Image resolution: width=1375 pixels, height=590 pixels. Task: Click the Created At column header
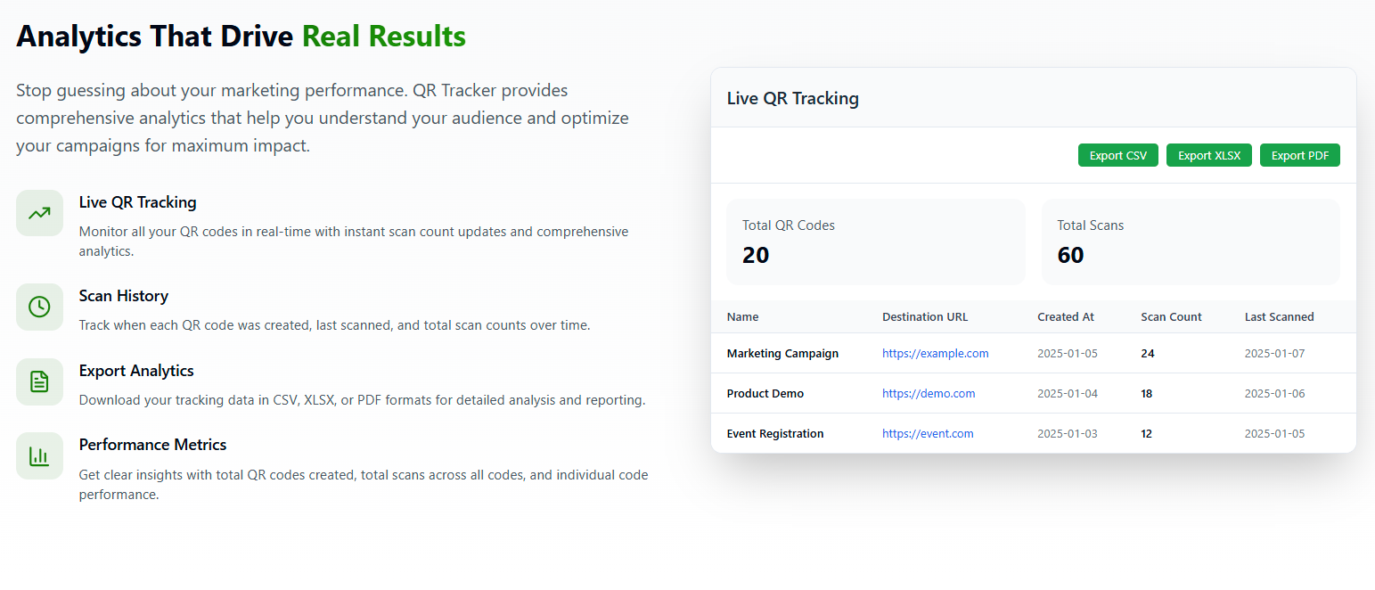[1065, 317]
